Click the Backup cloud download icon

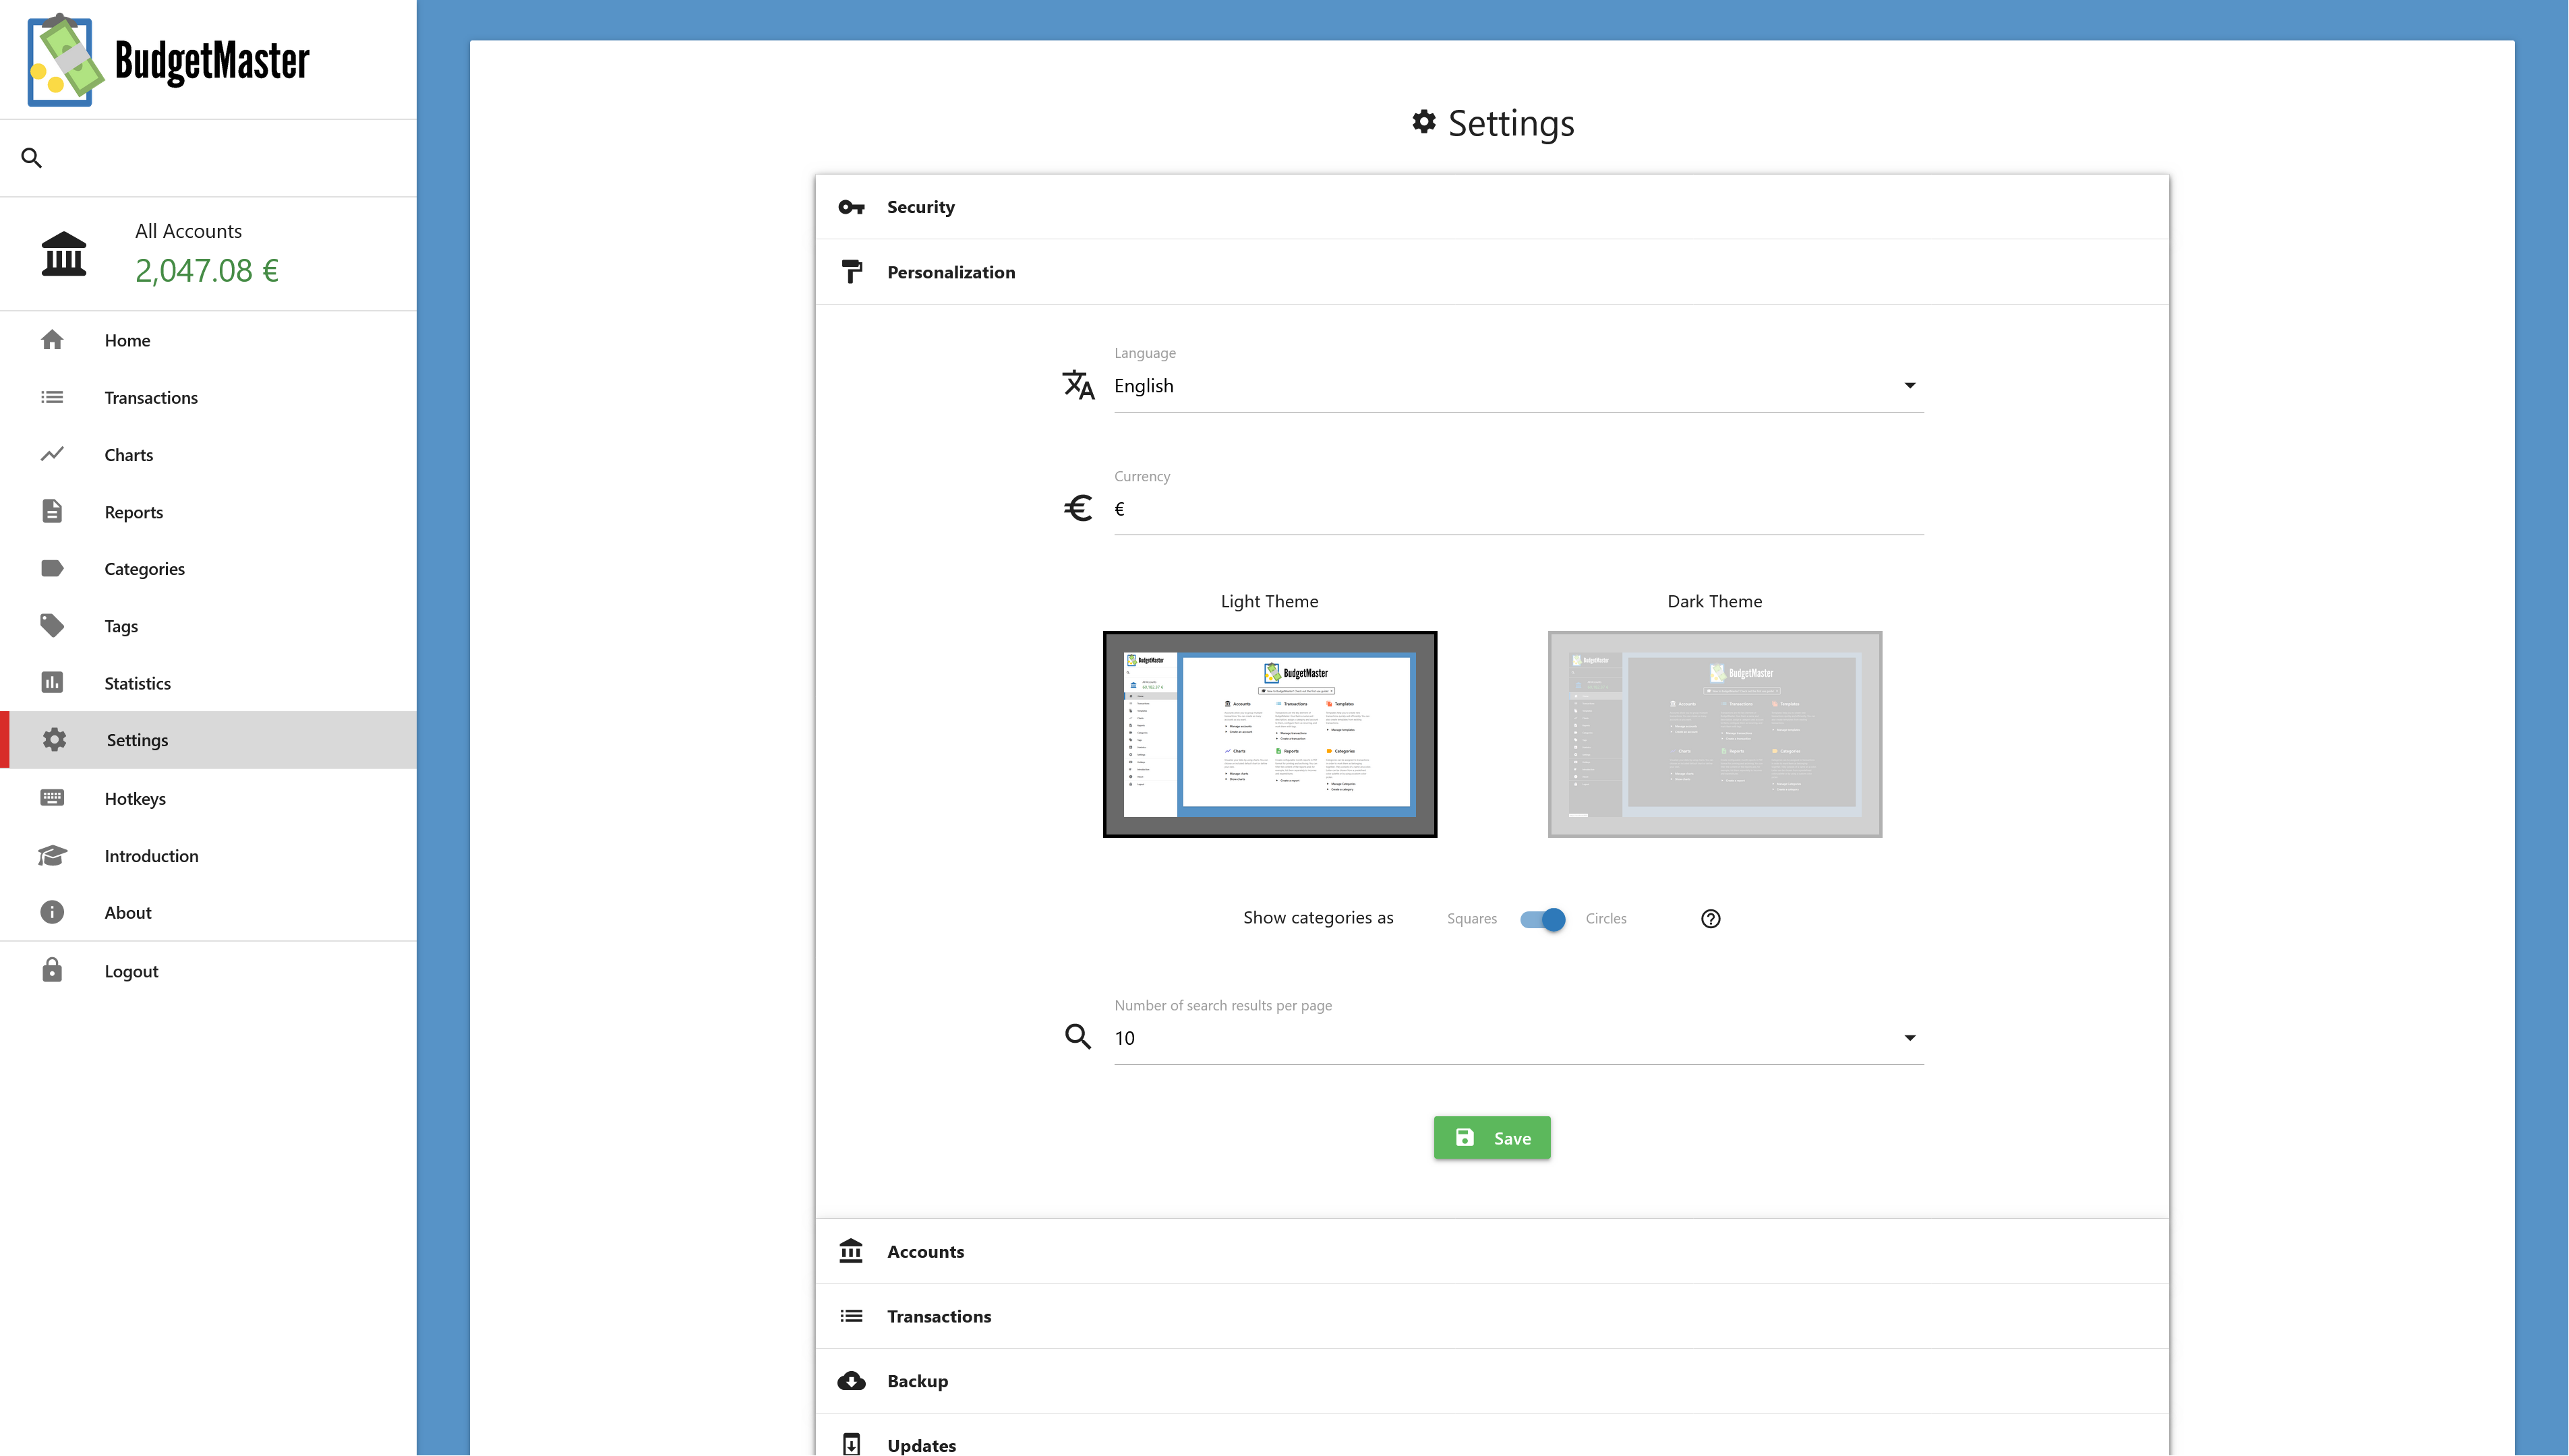pyautogui.click(x=851, y=1381)
